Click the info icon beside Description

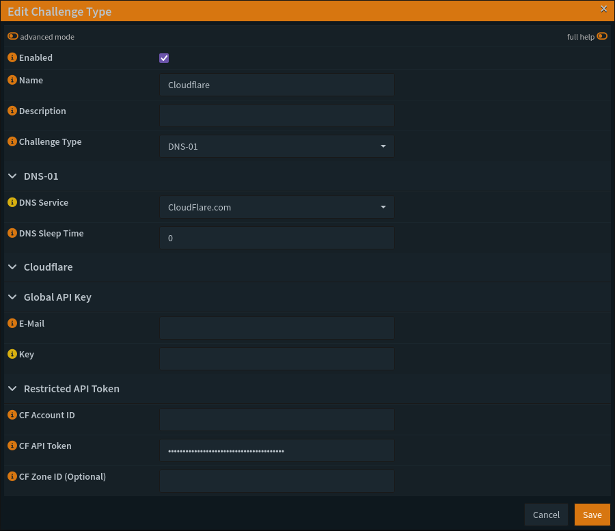click(12, 111)
